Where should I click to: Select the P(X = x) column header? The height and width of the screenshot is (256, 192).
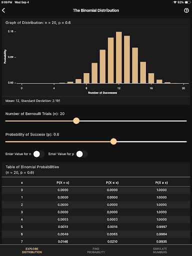[63, 182]
